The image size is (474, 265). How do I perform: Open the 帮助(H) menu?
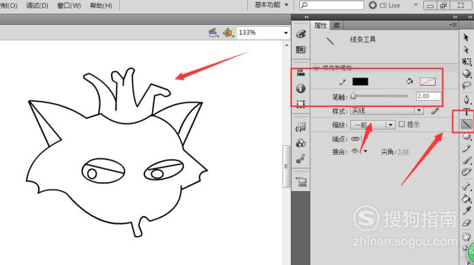(x=101, y=5)
